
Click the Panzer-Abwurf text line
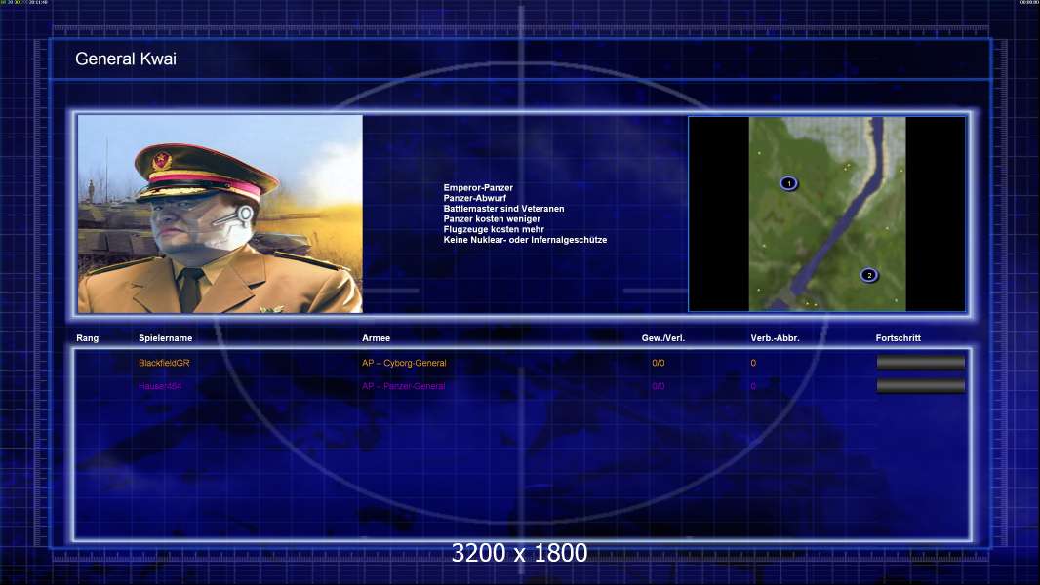pyautogui.click(x=475, y=198)
